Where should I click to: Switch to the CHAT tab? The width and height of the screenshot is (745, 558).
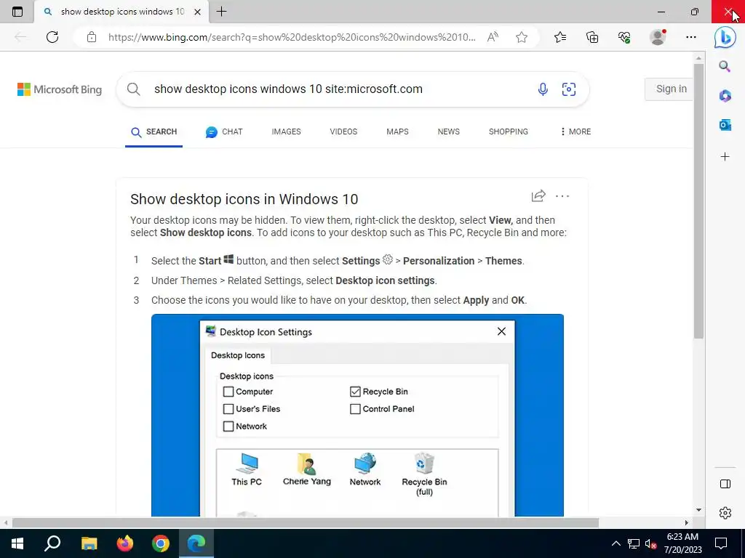[224, 132]
